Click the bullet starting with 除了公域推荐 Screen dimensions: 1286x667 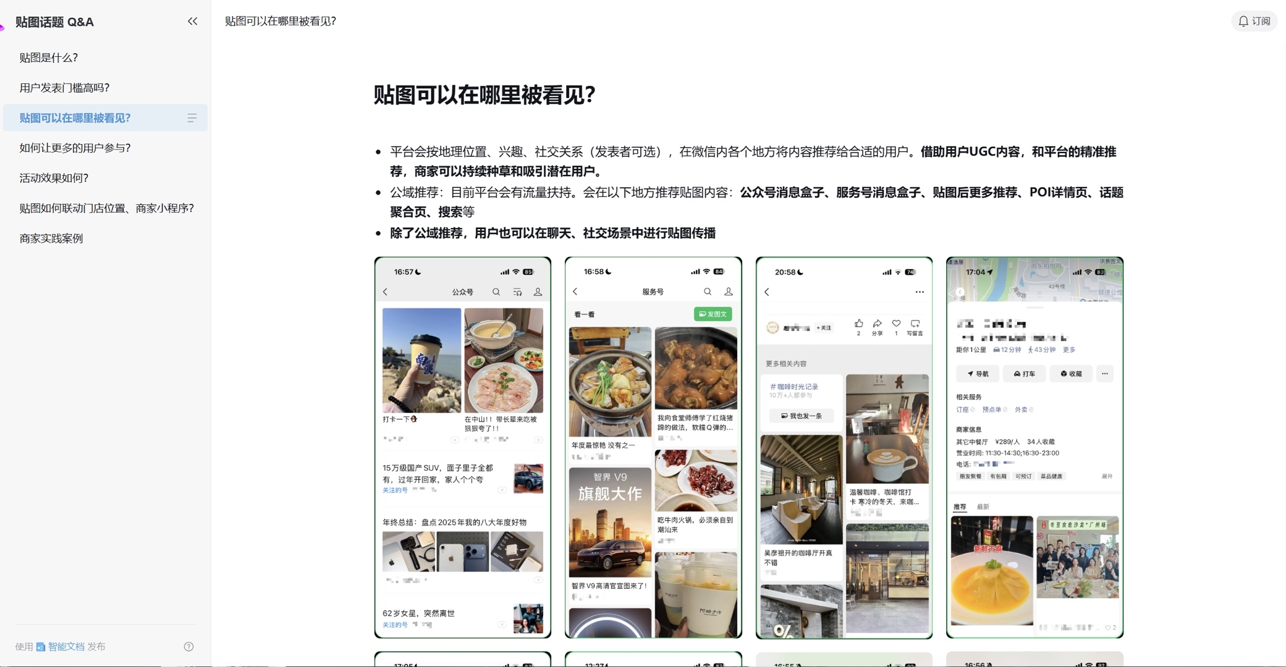(552, 233)
